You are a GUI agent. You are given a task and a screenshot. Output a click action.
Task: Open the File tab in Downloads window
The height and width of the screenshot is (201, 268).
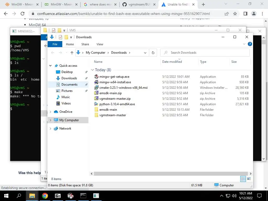55,44
